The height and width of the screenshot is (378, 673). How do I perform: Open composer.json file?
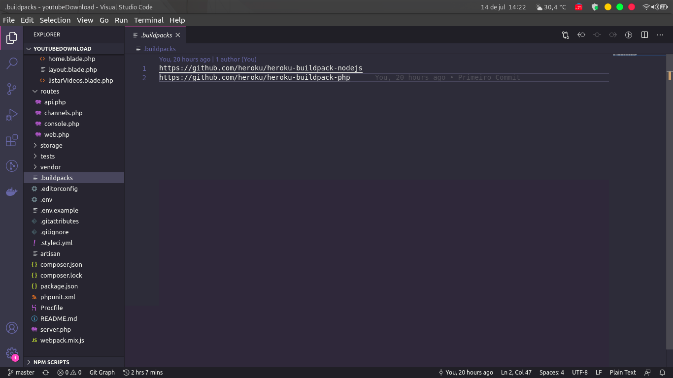point(74,264)
